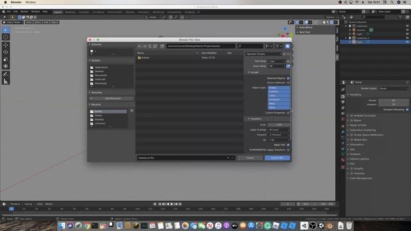The height and width of the screenshot is (231, 411).
Task: Enable Active Collection checkbox
Action: pos(288,83)
